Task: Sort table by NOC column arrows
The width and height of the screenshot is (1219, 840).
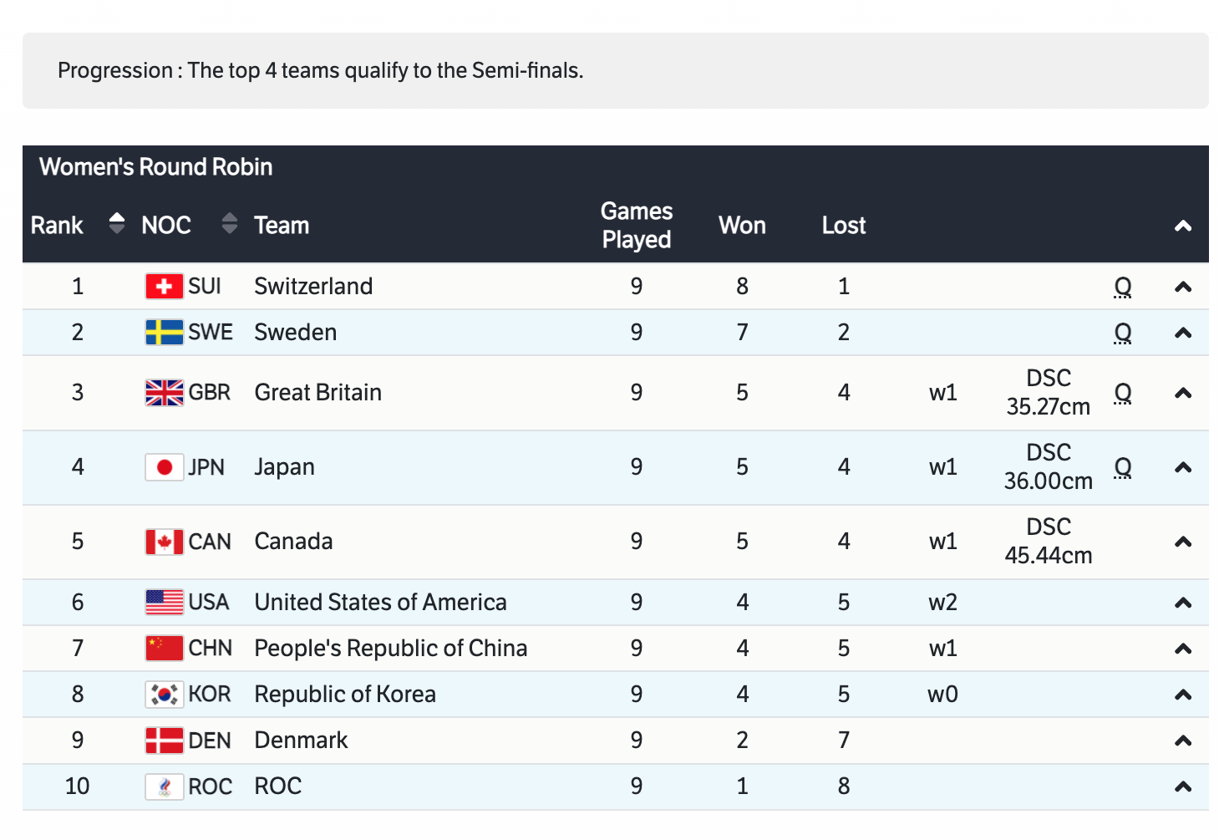Action: click(230, 224)
